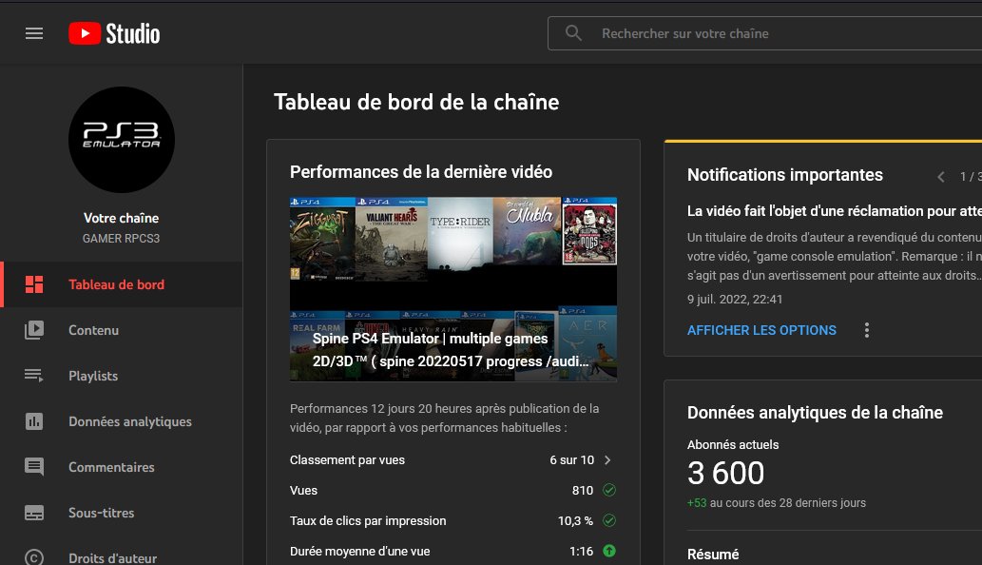The image size is (982, 565).
Task: Click the Playlists list icon
Action: pos(34,376)
